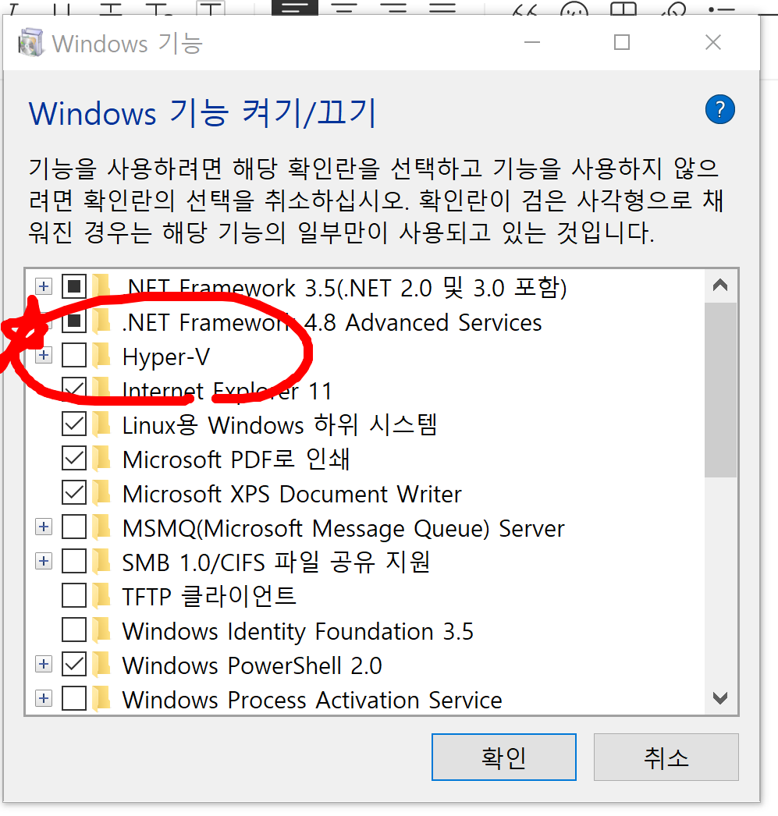Viewport: 778px width, 816px height.
Task: Check Windows Process Activation Service checkbox
Action: coord(74,699)
